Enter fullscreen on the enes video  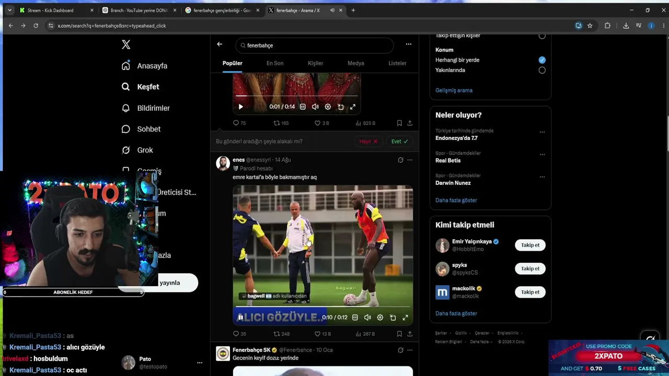(x=405, y=317)
